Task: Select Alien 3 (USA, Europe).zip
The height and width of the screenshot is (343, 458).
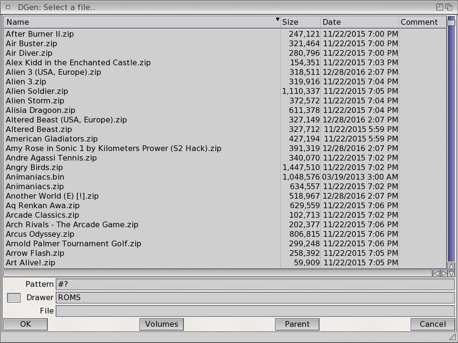Action: (225, 72)
